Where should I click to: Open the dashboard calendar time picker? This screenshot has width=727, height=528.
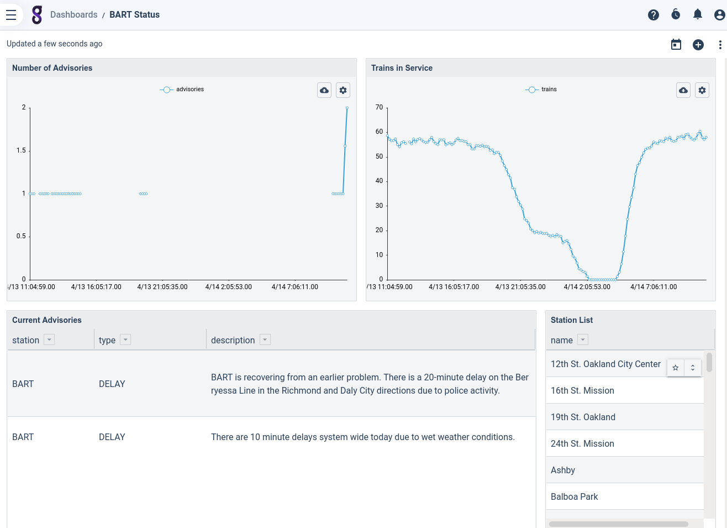[x=676, y=44]
